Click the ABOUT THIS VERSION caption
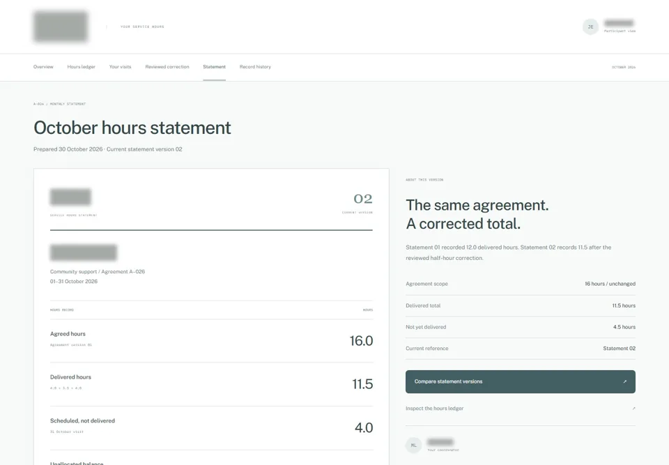This screenshot has height=465, width=669. [x=424, y=180]
